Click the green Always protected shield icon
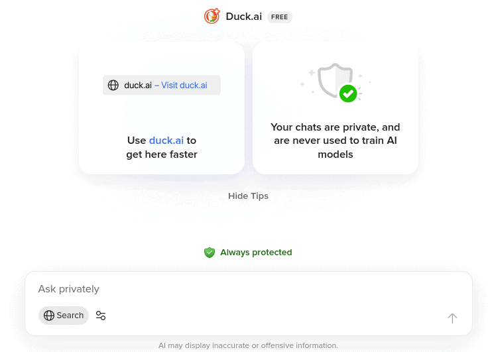The width and height of the screenshot is (492, 352). point(210,253)
